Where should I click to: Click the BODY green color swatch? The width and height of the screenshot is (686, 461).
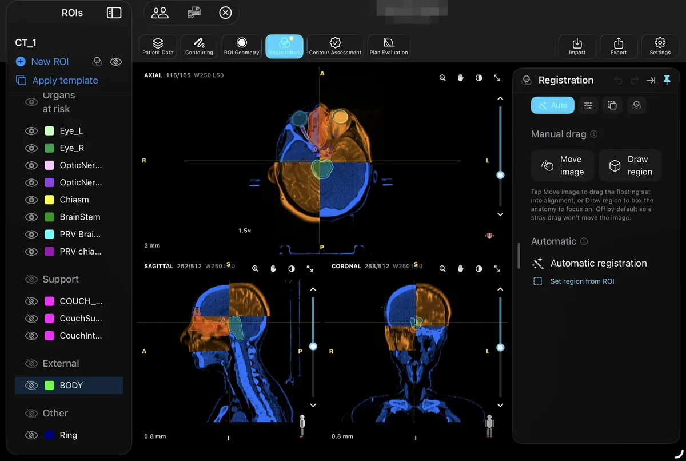(x=49, y=386)
